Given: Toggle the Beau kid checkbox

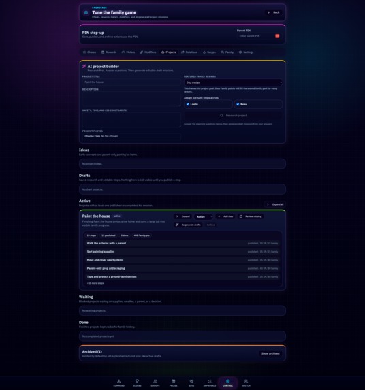Looking at the screenshot, I should (x=238, y=104).
